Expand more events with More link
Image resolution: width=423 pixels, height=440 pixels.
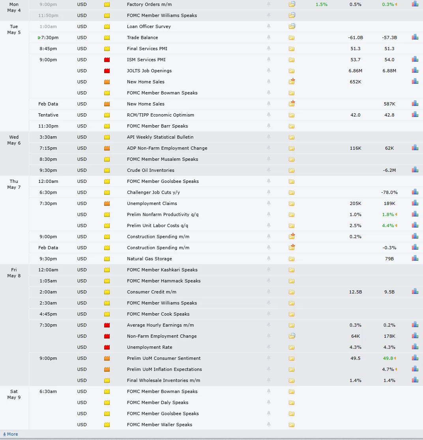point(10,434)
